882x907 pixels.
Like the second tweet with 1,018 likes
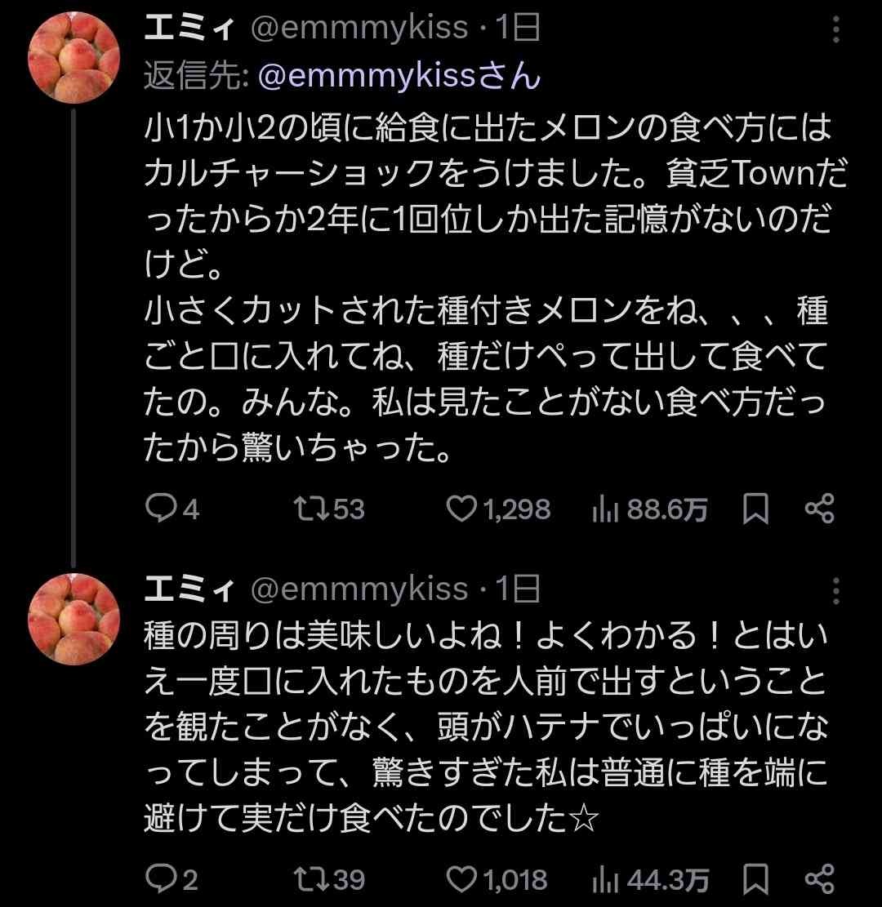point(464,880)
